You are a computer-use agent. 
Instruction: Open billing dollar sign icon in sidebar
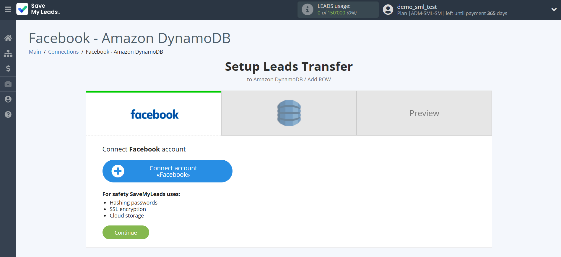click(x=8, y=69)
